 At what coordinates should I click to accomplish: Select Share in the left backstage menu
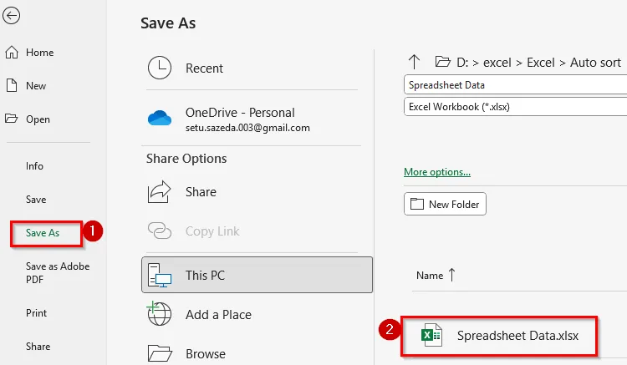[38, 347]
